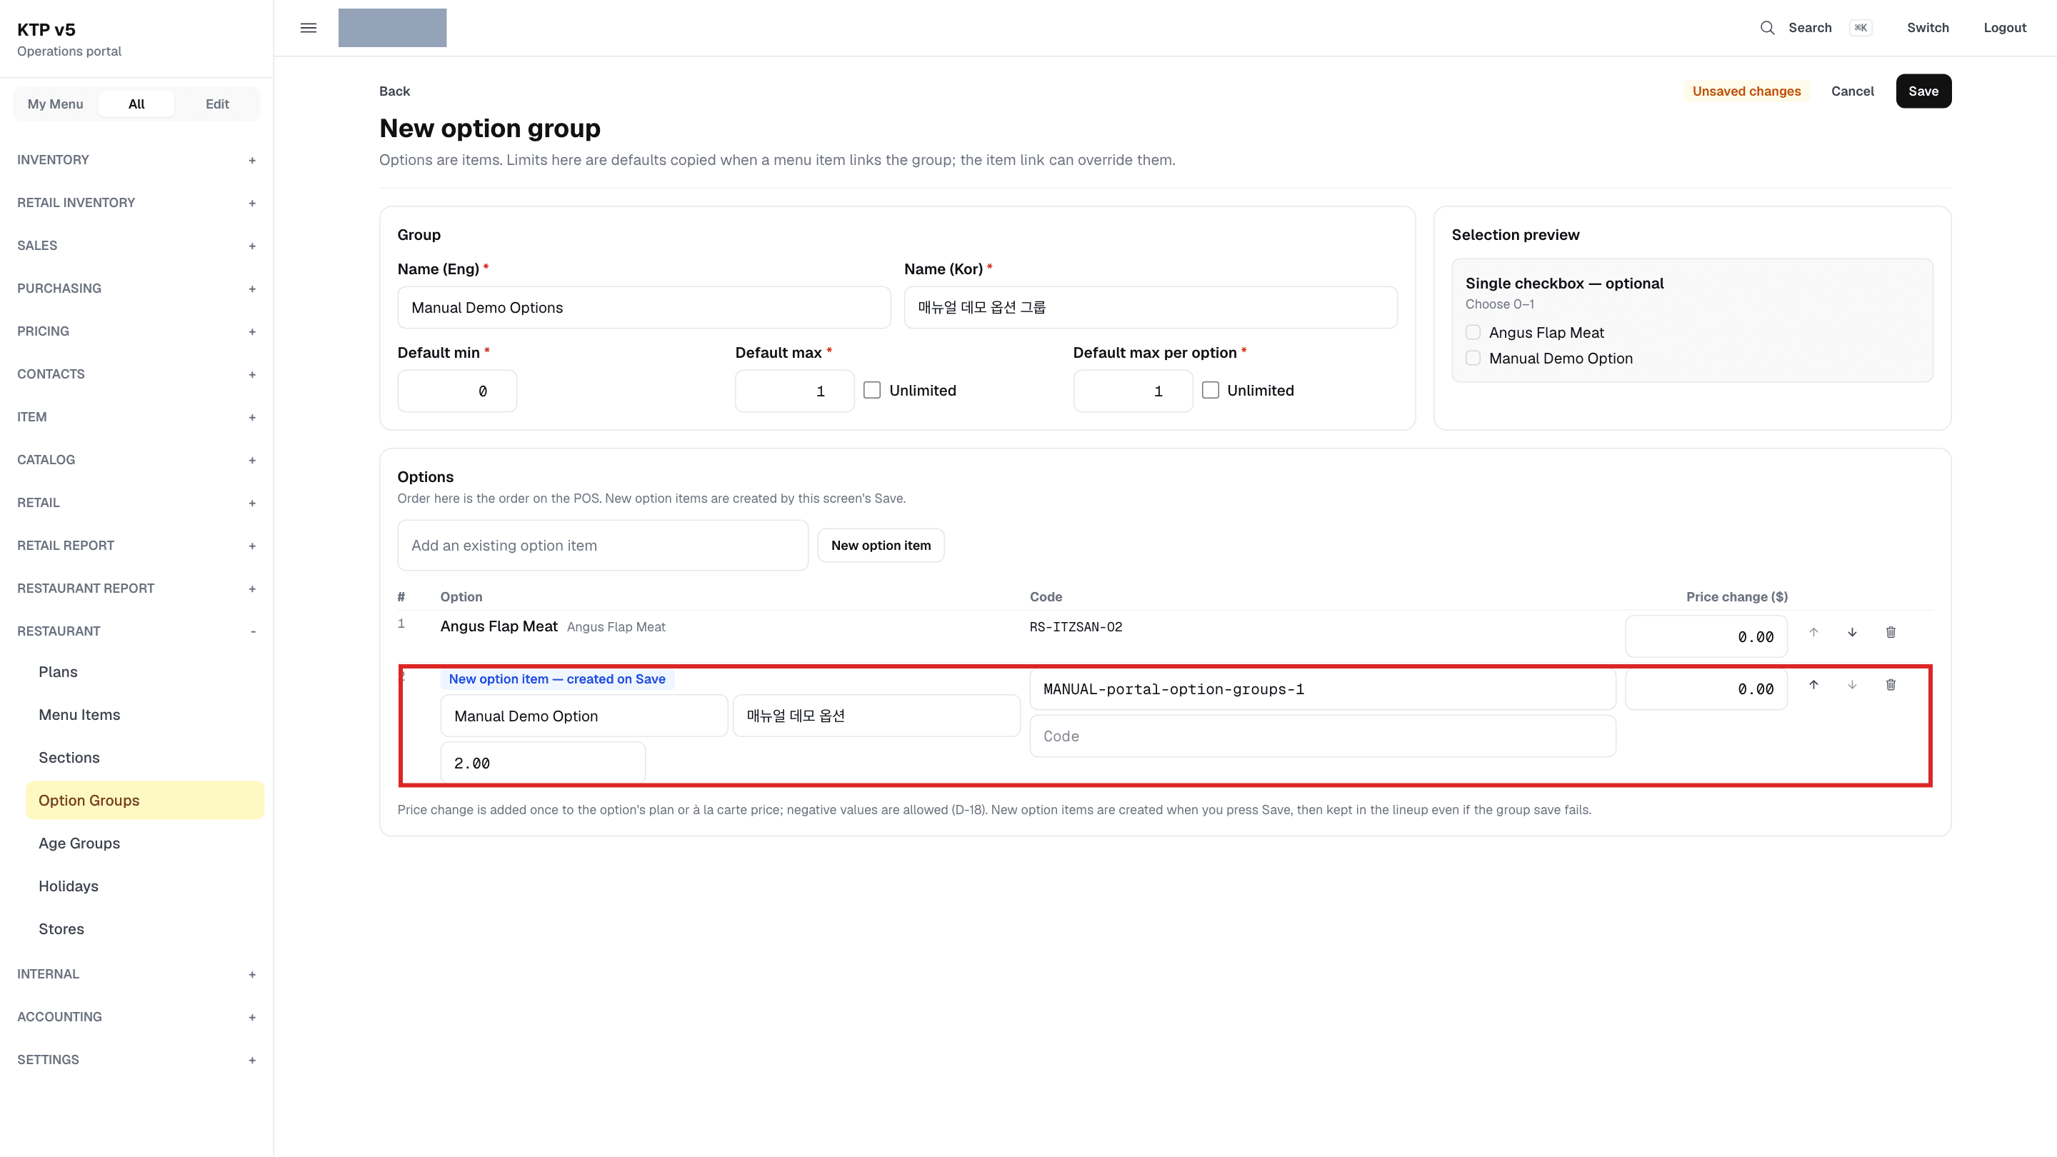Expand the INVENTORY sidebar section

click(x=136, y=160)
